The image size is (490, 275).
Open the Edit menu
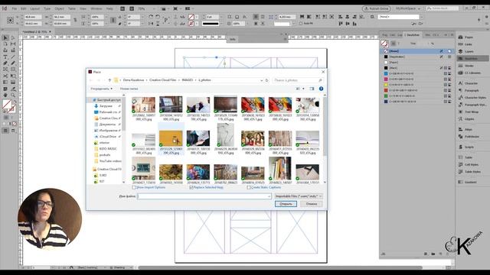24,8
